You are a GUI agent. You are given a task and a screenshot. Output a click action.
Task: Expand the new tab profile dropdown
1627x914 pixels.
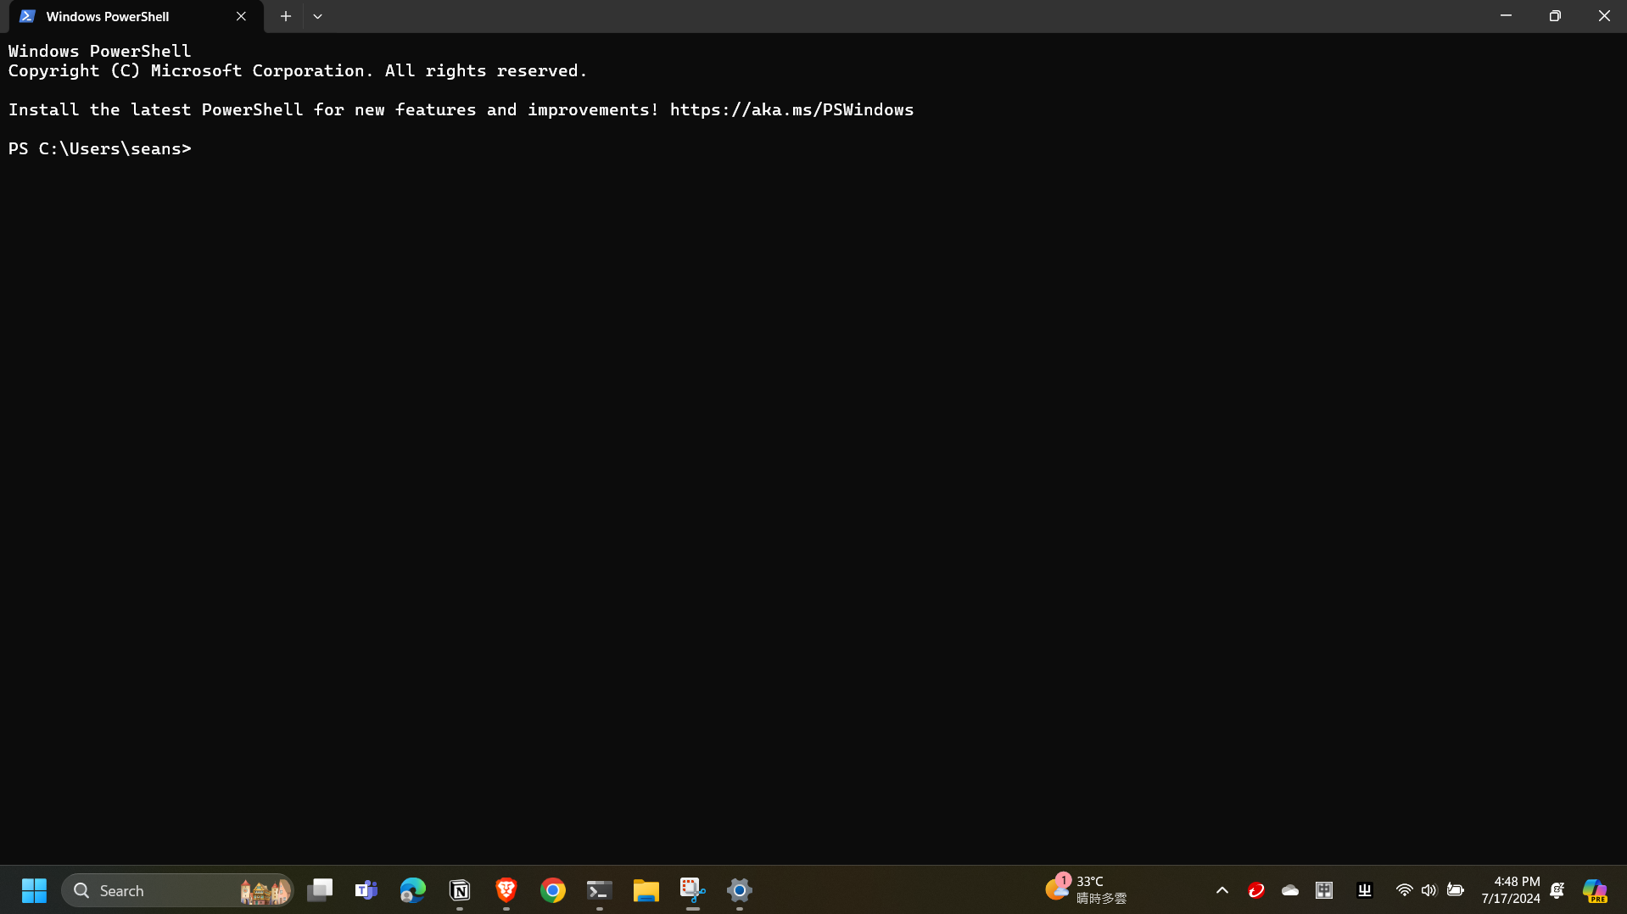pyautogui.click(x=317, y=16)
